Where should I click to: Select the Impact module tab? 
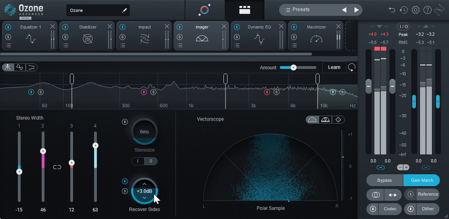[145, 36]
